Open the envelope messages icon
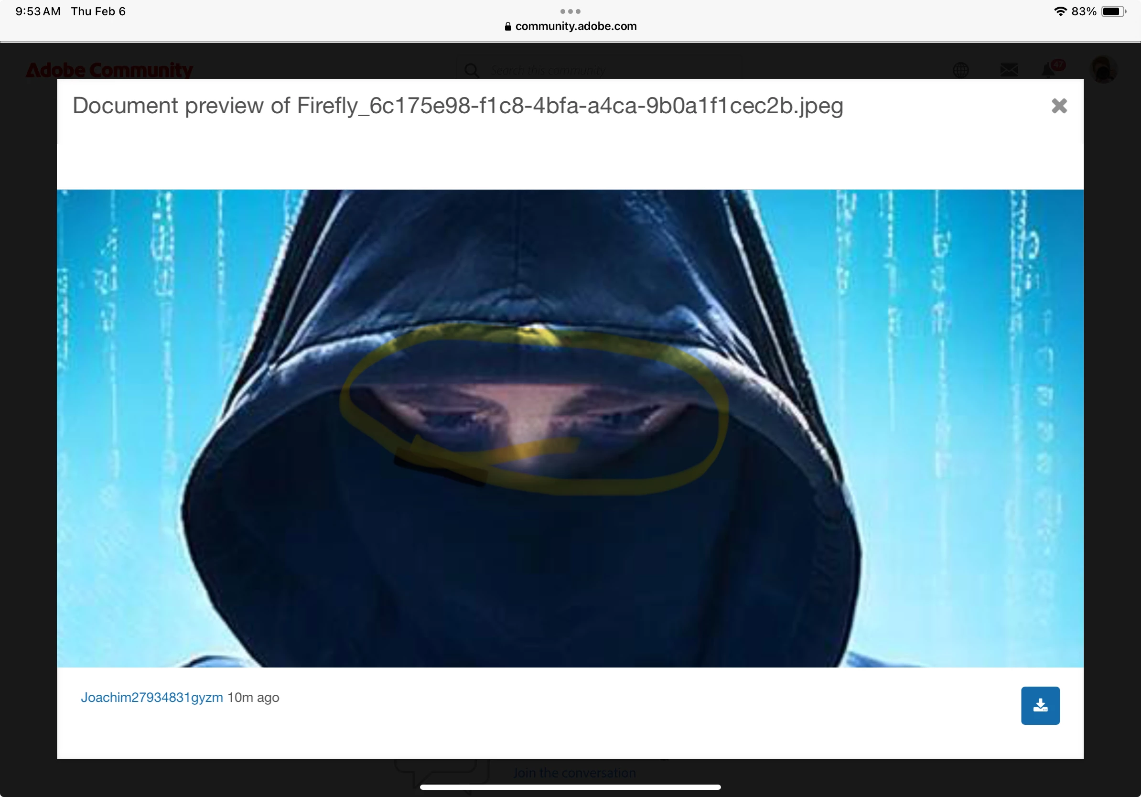The height and width of the screenshot is (797, 1141). point(1009,70)
